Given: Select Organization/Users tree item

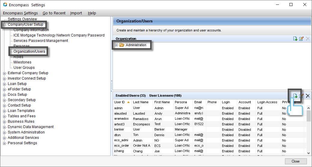Looking at the screenshot, I should coord(29,51).
